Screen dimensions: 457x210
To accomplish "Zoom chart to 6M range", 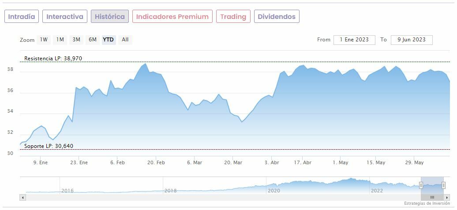I will click(x=92, y=40).
